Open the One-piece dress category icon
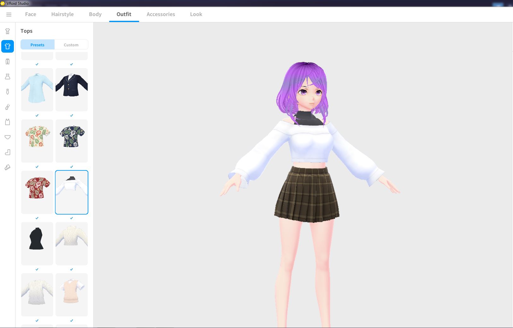The height and width of the screenshot is (328, 513). coord(8,77)
